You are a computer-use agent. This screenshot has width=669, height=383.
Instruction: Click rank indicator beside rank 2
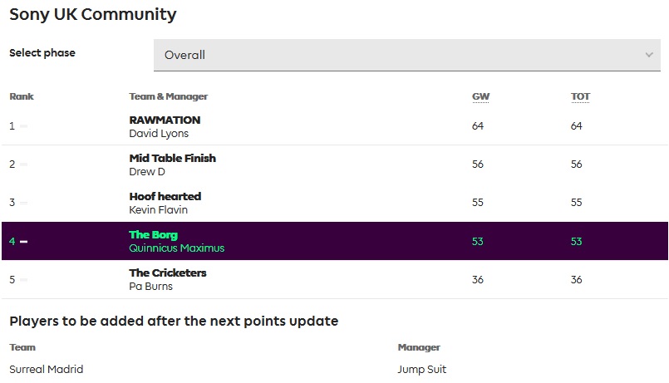[24, 164]
